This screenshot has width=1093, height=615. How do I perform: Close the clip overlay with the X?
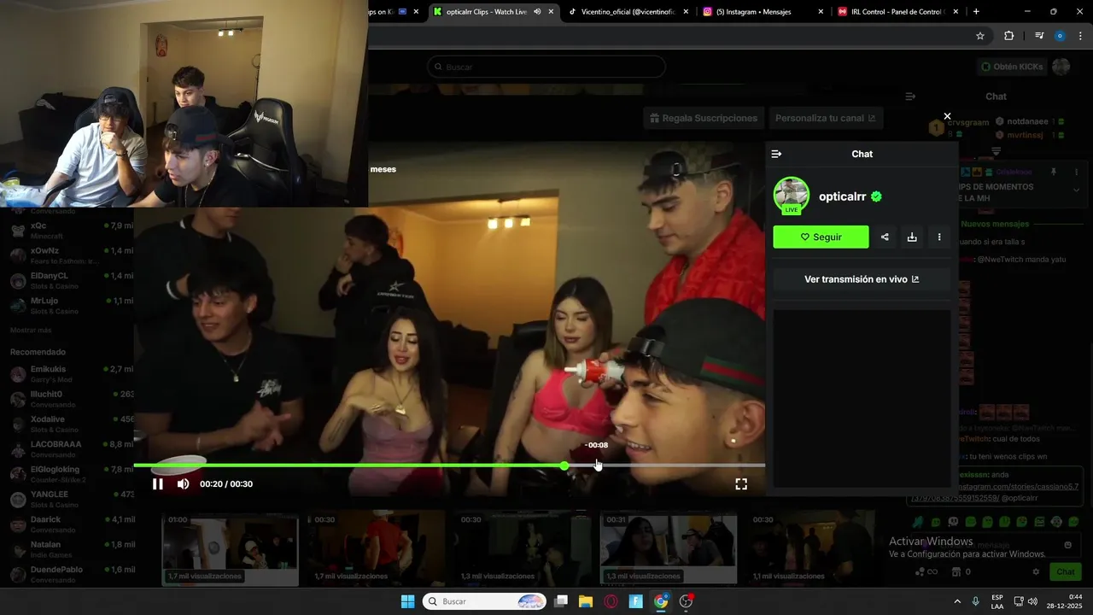(947, 116)
